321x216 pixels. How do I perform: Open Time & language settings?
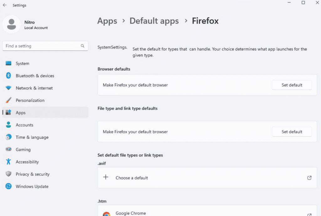click(45, 137)
